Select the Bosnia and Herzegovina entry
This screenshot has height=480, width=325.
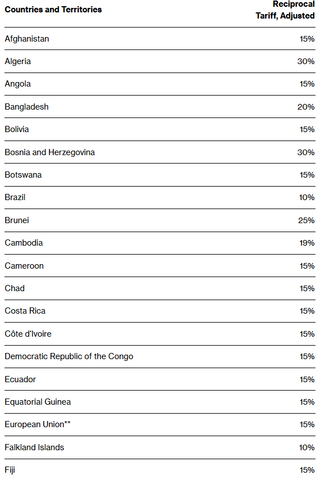[x=50, y=152]
